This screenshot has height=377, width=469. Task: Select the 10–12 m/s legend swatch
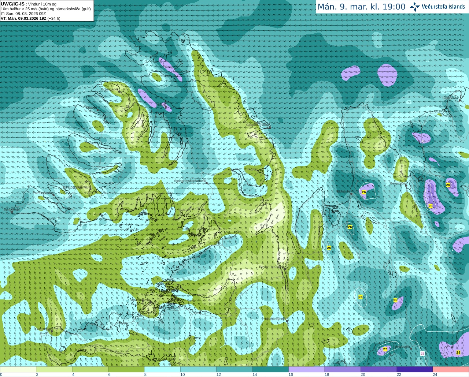198,369
